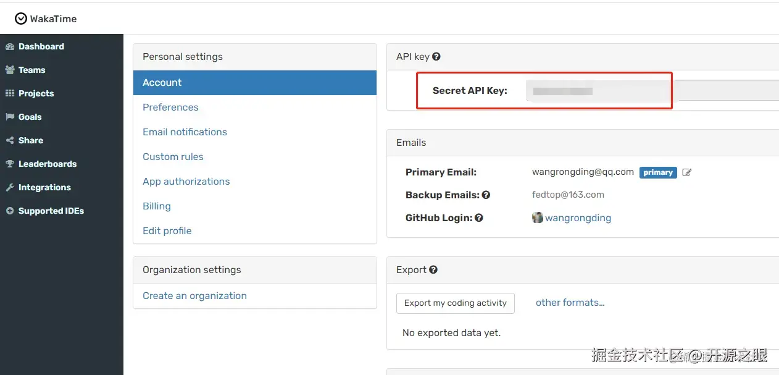
Task: Open Integrations from the sidebar
Action: pyautogui.click(x=44, y=188)
